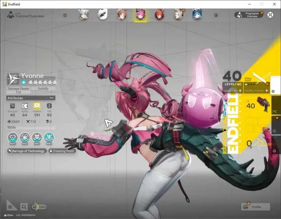
Task: Click the locked Freezing Point talent
Action: 62,151
